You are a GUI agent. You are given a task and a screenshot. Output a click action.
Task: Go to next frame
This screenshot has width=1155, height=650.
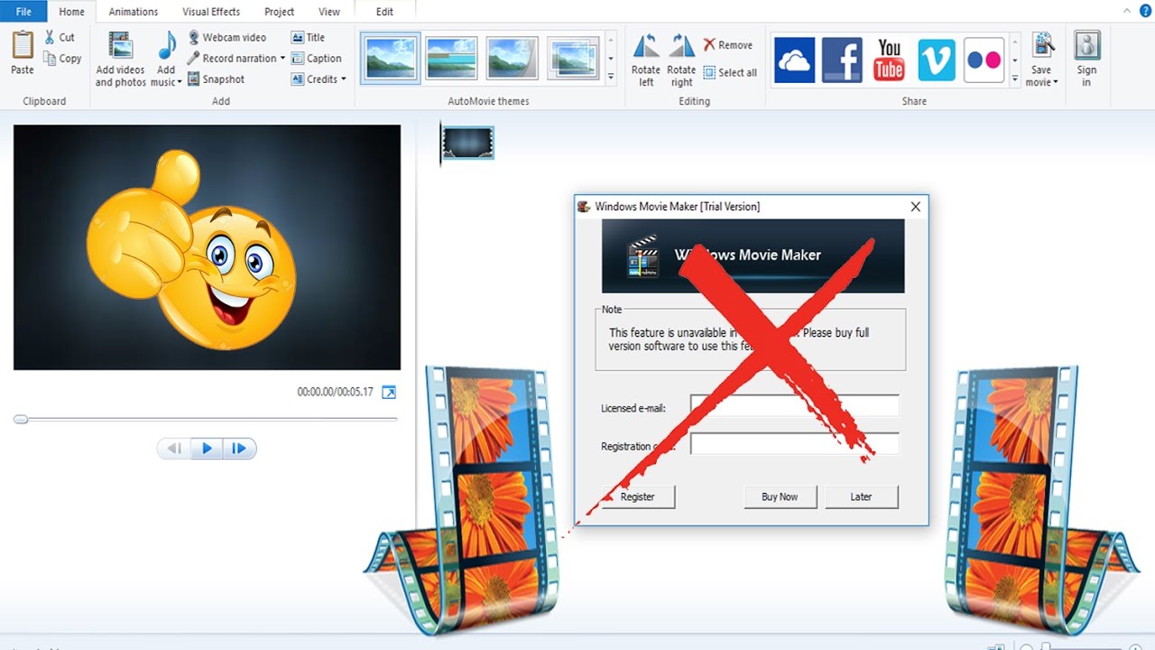click(x=239, y=449)
